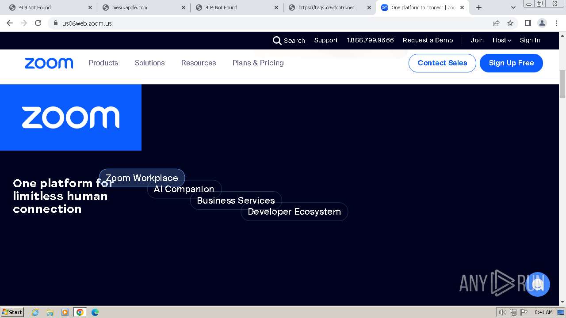Click phone number 1.888.799.9666
This screenshot has height=318, width=566.
tap(370, 40)
